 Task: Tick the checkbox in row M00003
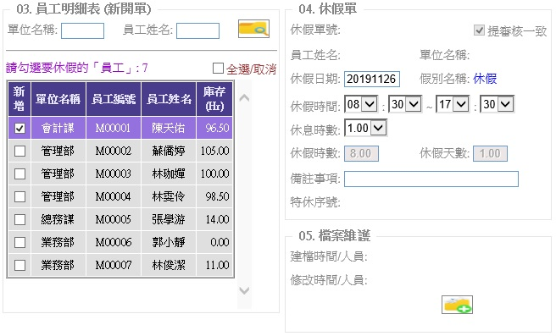point(19,174)
